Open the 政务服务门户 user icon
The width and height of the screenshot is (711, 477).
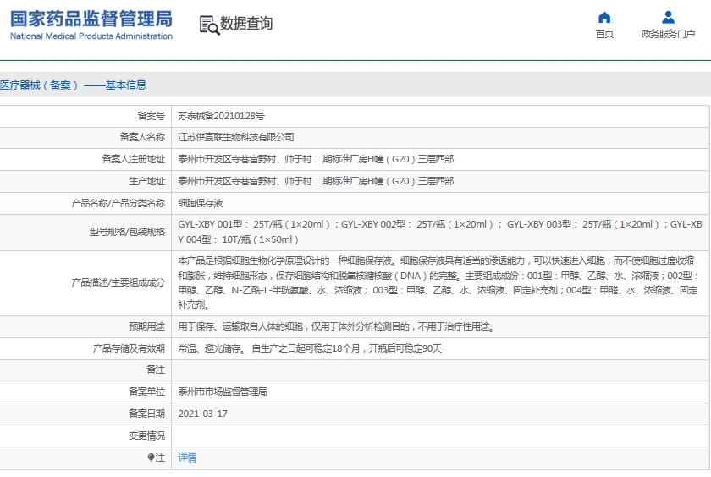click(668, 17)
